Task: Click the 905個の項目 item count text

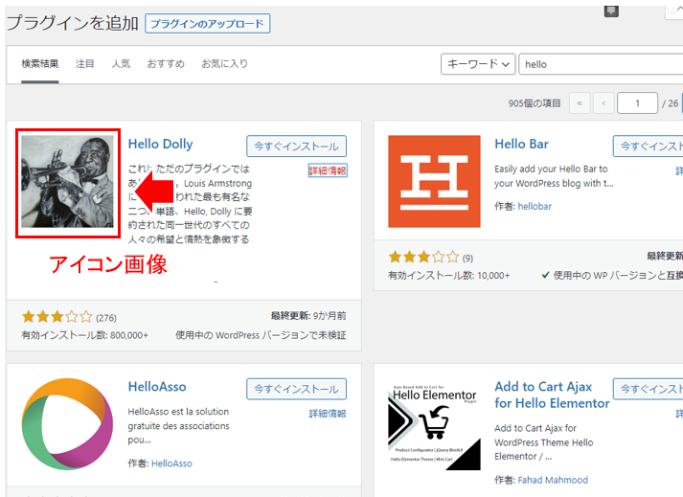Action: tap(535, 103)
